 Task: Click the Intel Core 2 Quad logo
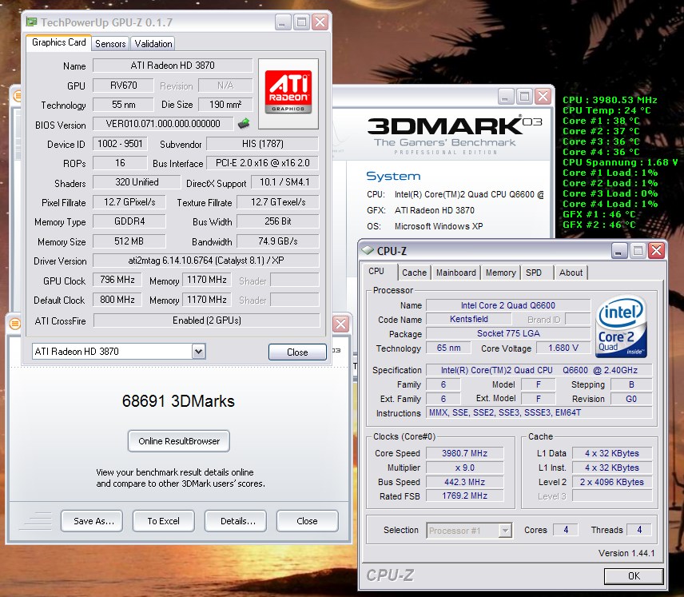coord(621,327)
